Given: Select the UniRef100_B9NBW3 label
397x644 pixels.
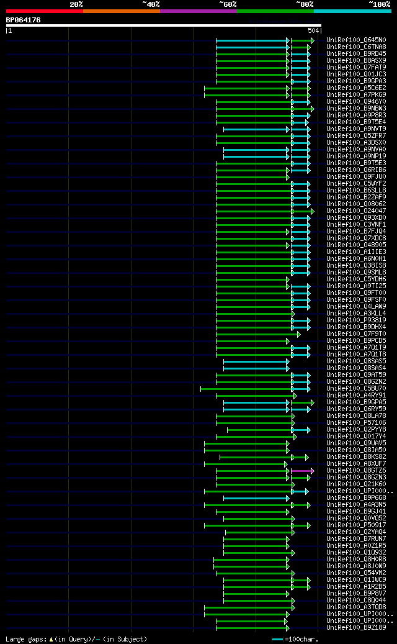Looking at the screenshot, I should coord(356,109).
